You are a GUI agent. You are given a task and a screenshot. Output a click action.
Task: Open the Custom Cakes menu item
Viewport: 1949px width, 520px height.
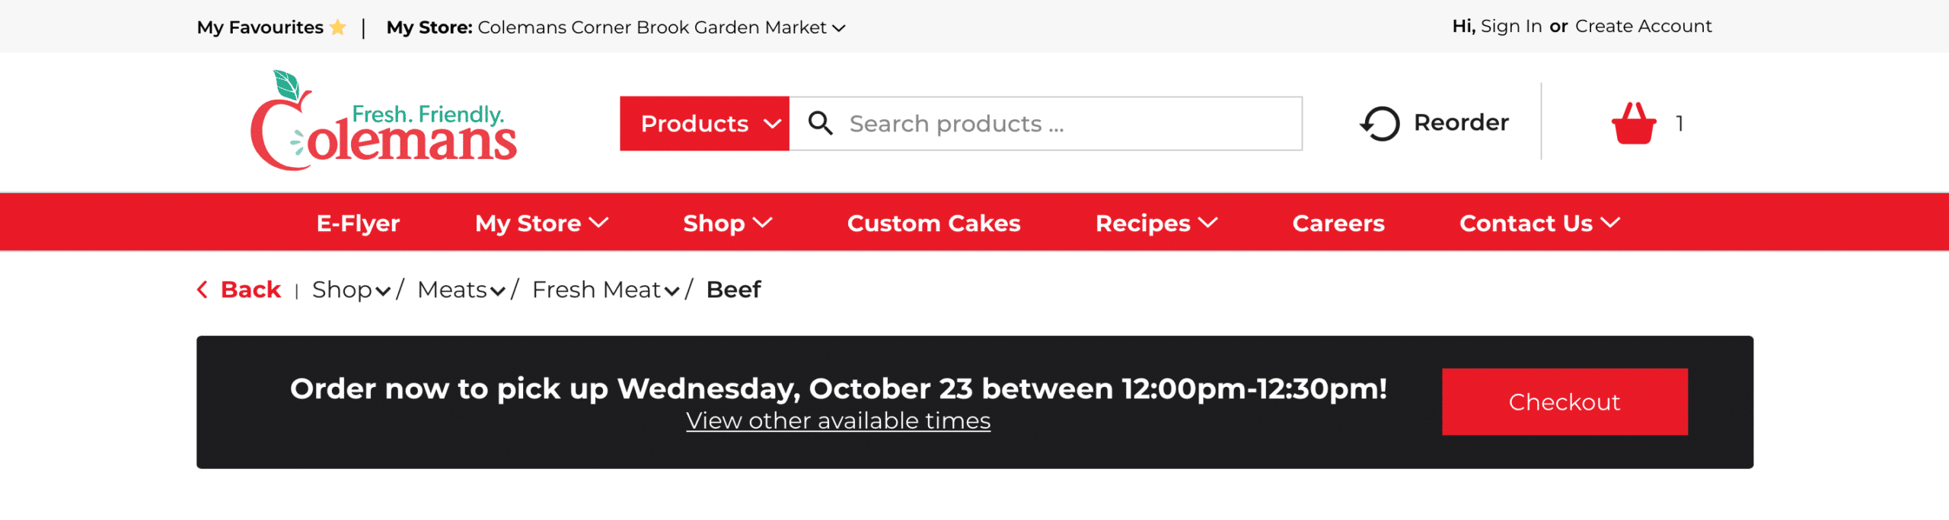tap(933, 223)
